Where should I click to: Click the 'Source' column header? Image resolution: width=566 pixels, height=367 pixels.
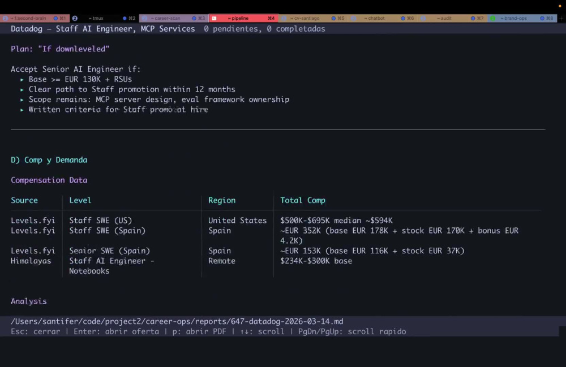tap(24, 200)
